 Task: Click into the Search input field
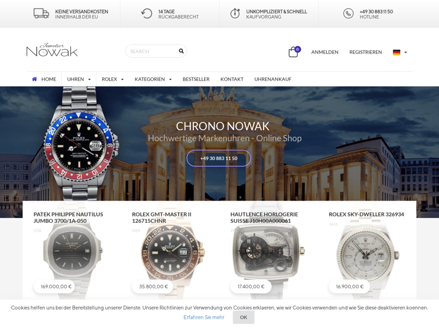153,51
